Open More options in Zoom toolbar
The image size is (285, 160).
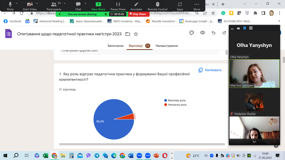[197, 6]
